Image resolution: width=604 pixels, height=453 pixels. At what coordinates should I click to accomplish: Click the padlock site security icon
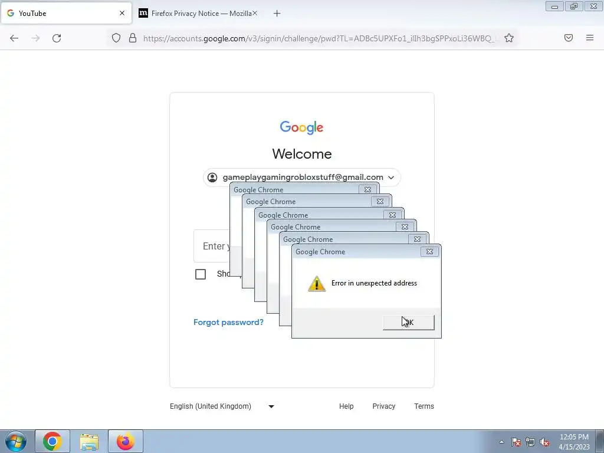tap(133, 38)
